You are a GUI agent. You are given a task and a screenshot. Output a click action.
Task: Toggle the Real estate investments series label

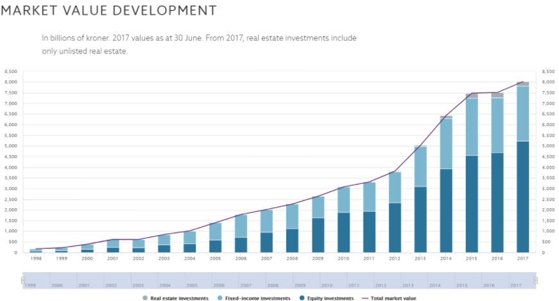click(x=179, y=298)
